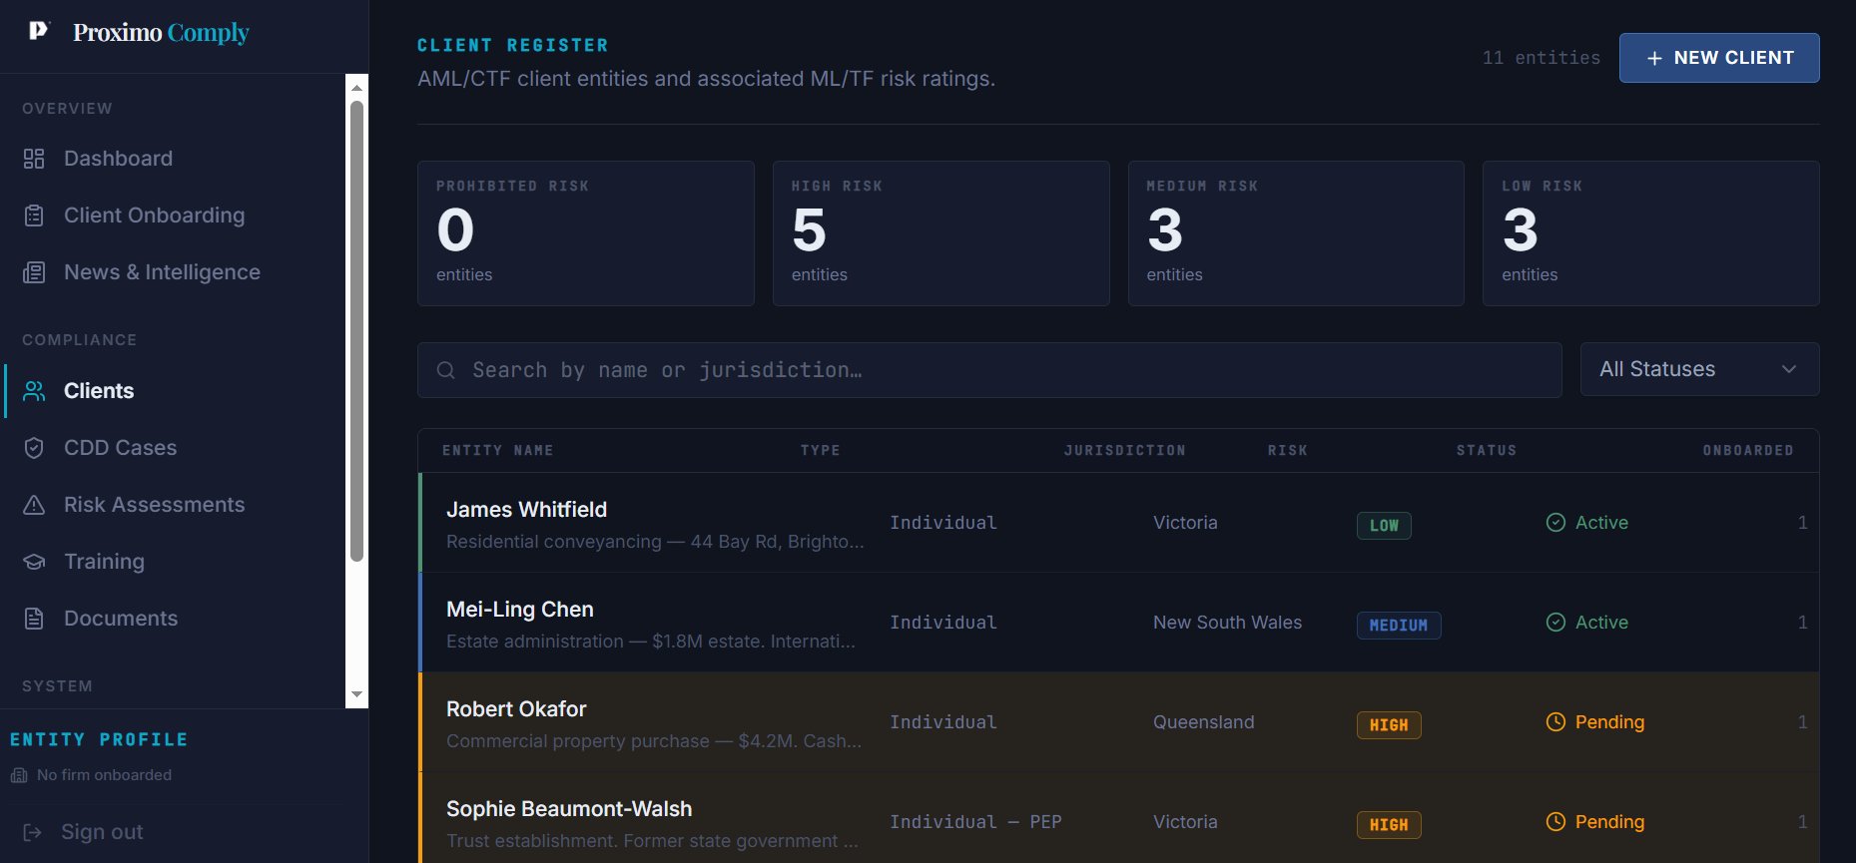
Task: Click the All Statuses chevron arrow
Action: 1789,369
